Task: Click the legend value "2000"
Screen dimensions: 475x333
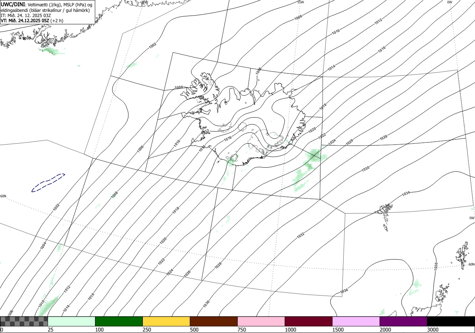Action: click(x=385, y=330)
